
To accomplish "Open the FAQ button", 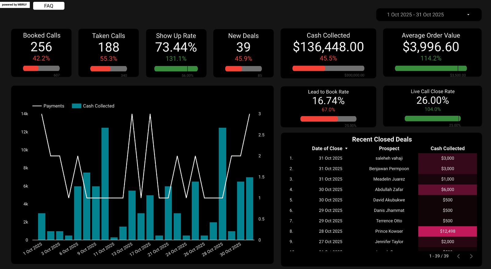I will tap(49, 6).
